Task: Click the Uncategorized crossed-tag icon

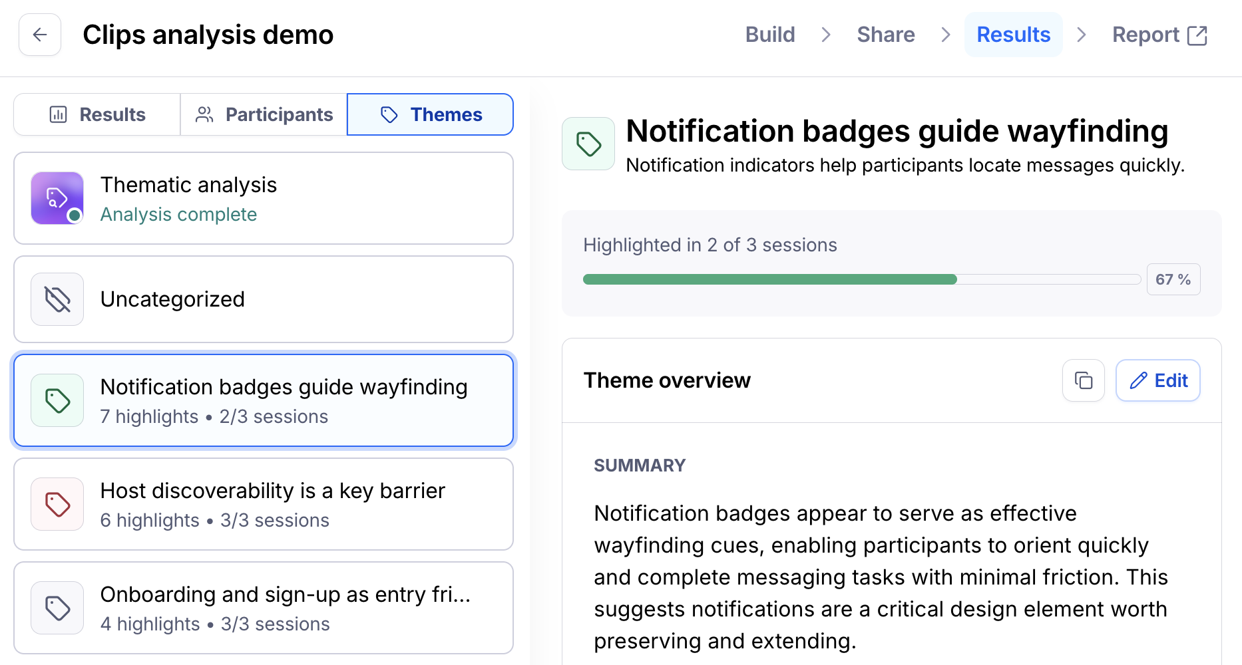Action: [x=57, y=299]
